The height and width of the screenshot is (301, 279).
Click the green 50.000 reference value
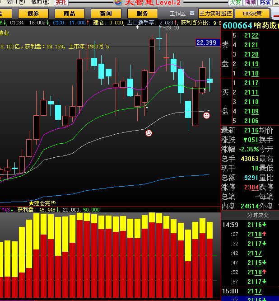point(91,210)
